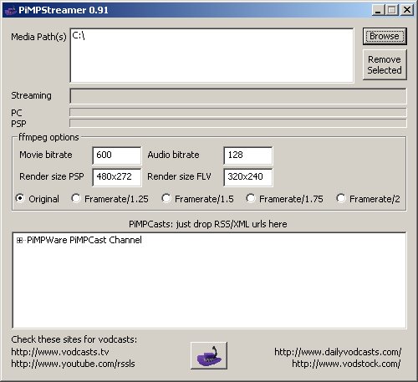Browse for a media path
Image resolution: width=418 pixels, height=382 pixels.
(x=385, y=36)
